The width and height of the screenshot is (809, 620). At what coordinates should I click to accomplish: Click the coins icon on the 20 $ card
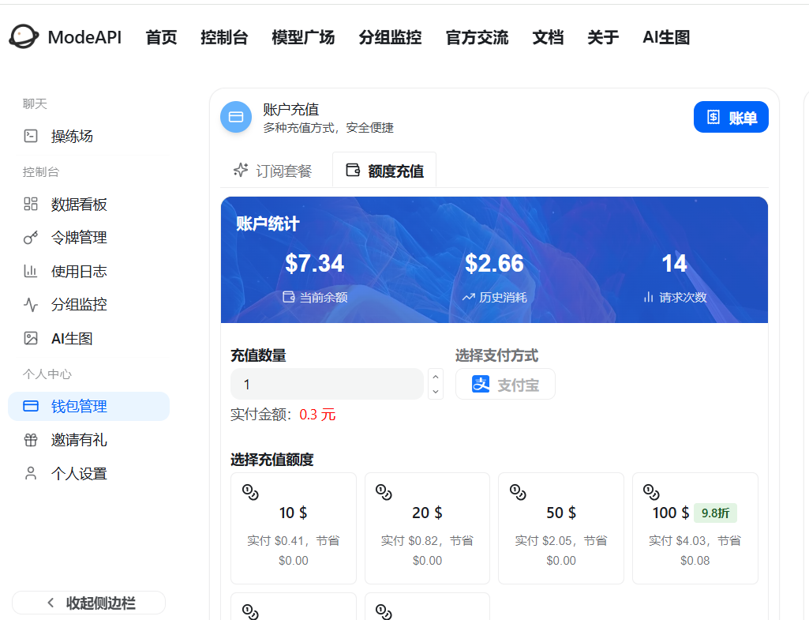tap(384, 492)
